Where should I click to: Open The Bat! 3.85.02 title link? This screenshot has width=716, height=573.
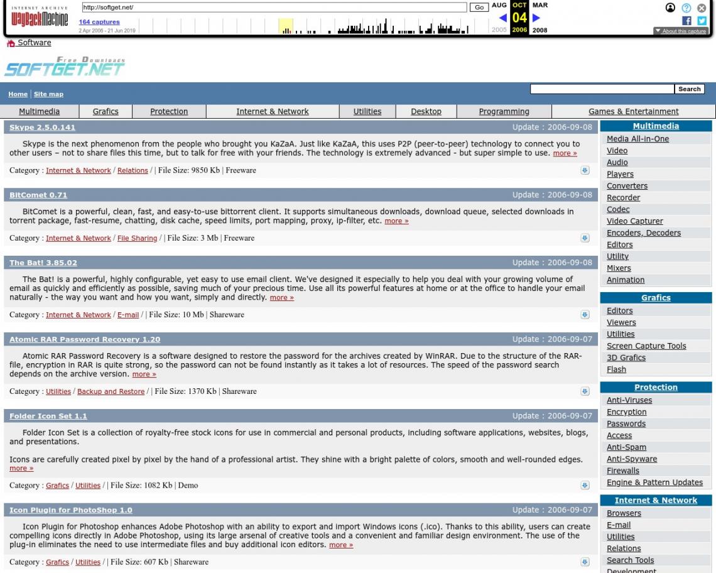[43, 263]
